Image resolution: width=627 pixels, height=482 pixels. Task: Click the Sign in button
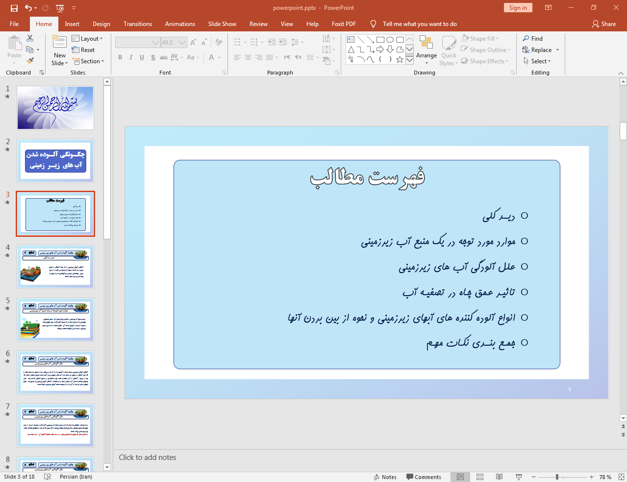point(518,8)
